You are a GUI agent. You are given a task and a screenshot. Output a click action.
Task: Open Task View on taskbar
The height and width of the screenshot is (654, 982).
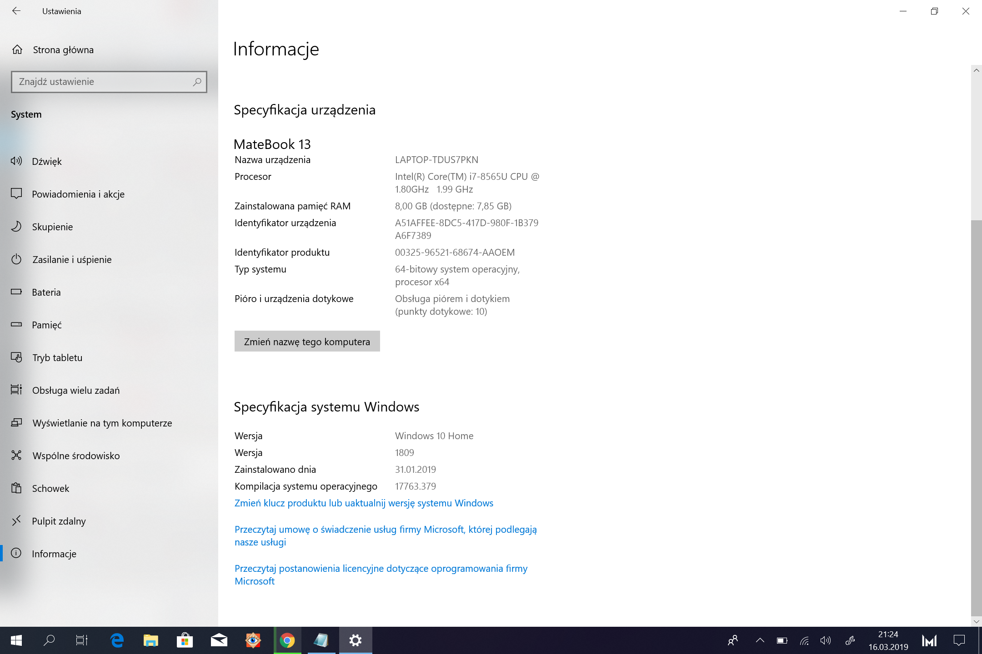tap(82, 640)
